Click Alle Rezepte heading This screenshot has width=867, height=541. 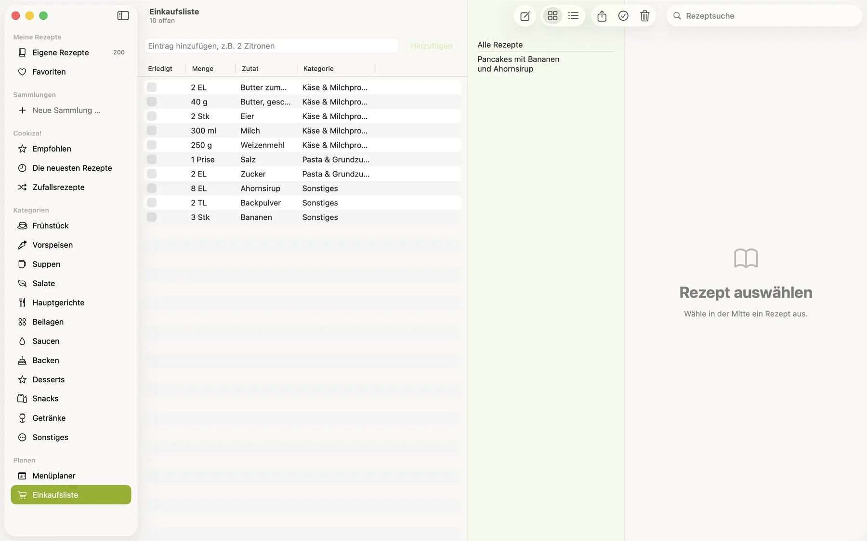click(500, 45)
